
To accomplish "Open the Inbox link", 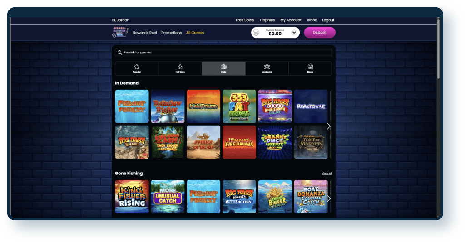I will click(312, 20).
